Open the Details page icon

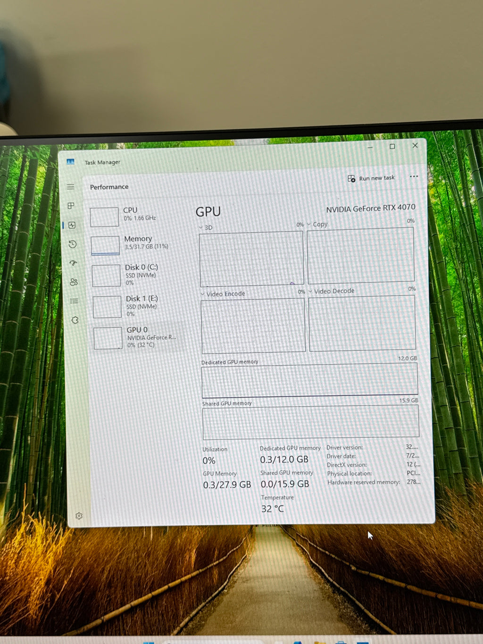click(x=74, y=301)
